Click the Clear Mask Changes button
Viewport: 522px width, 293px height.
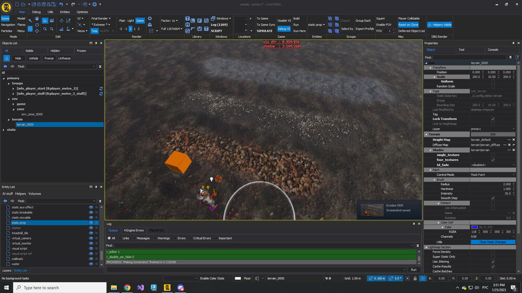[493, 242]
